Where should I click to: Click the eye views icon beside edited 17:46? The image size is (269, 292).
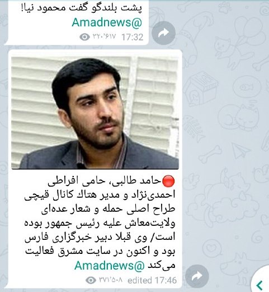pyautogui.click(x=91, y=280)
